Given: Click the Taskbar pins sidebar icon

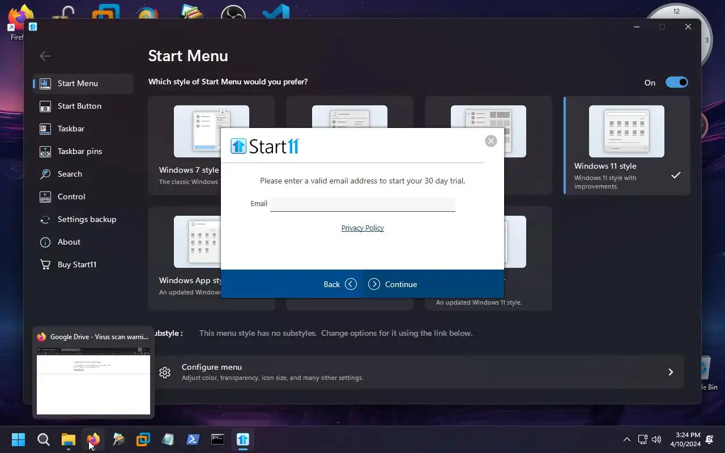Looking at the screenshot, I should click(45, 151).
